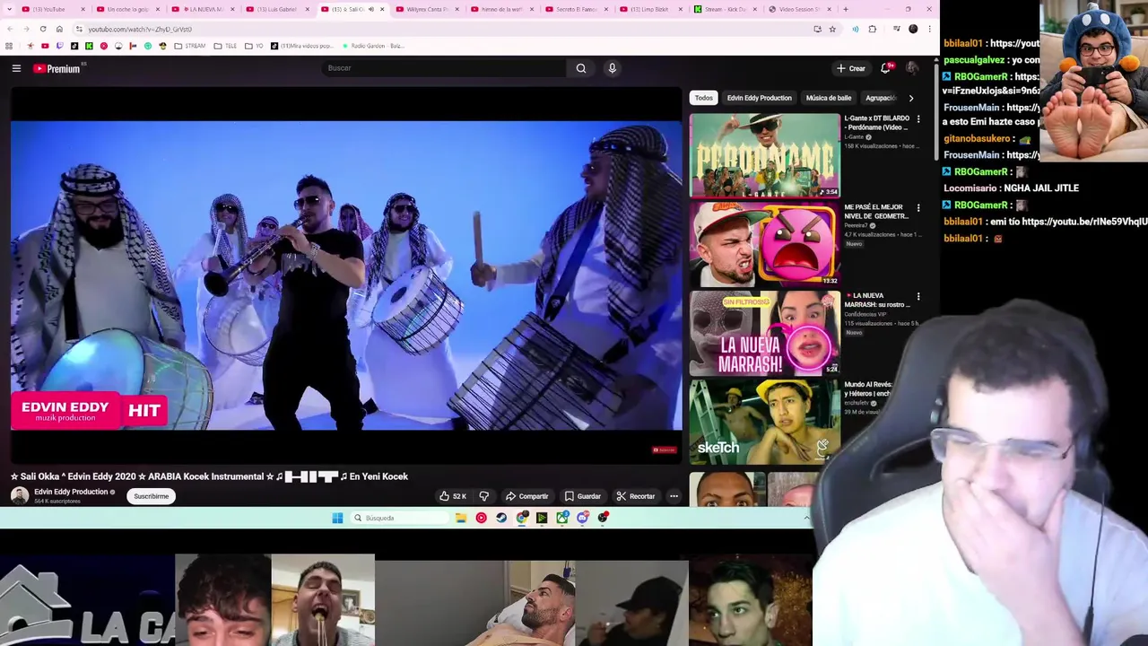This screenshot has height=646, width=1148.
Task: Select the Música de baile chip
Action: coord(828,98)
